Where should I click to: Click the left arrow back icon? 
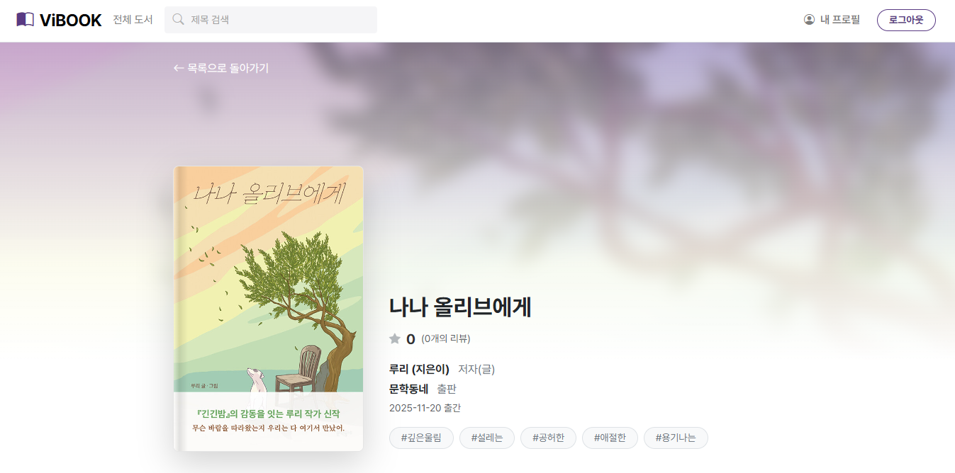click(179, 69)
